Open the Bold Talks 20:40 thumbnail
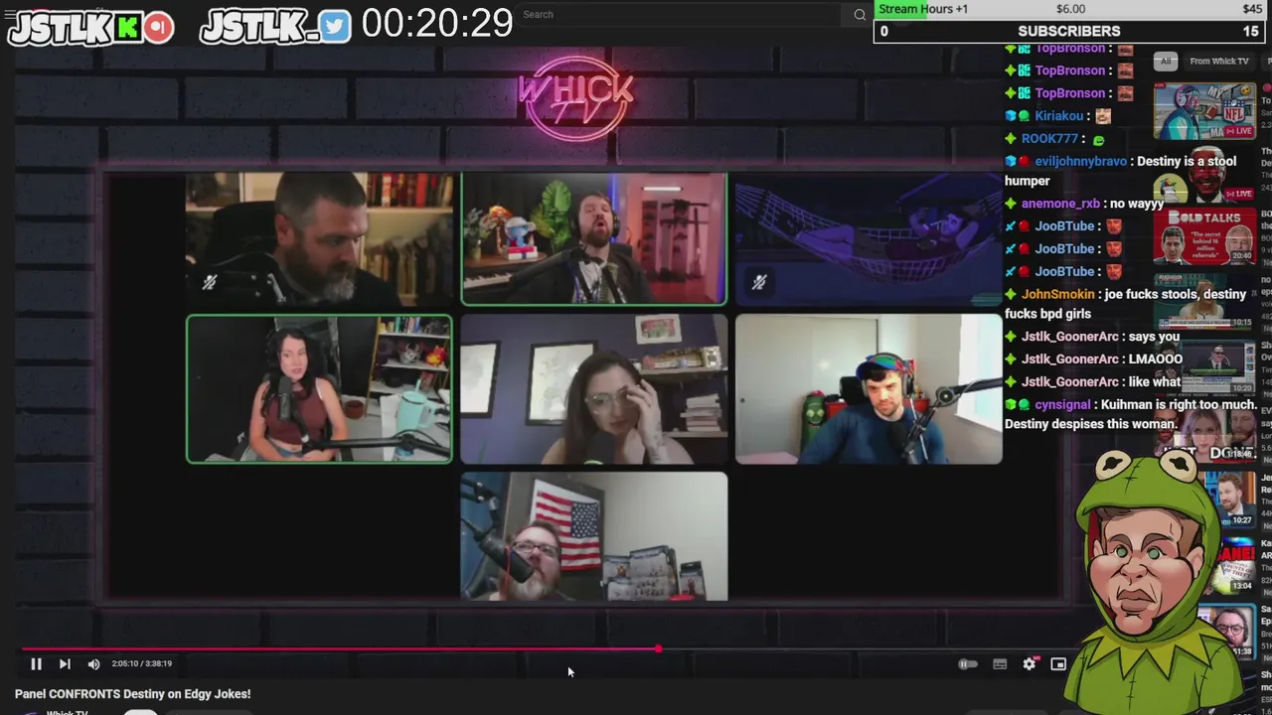 pos(1204,236)
